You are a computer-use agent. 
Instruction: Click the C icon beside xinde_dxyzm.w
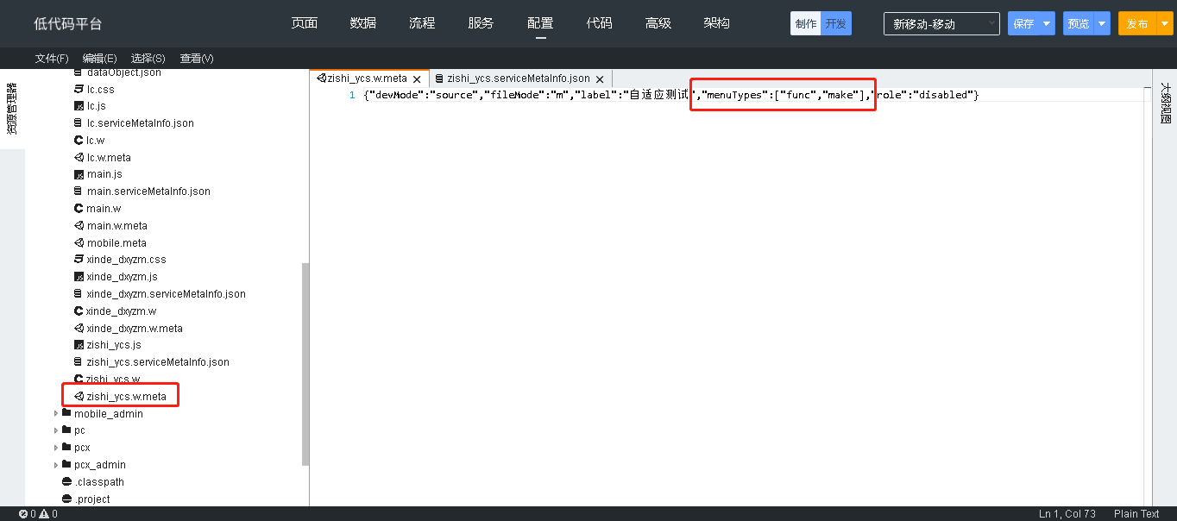tap(79, 311)
